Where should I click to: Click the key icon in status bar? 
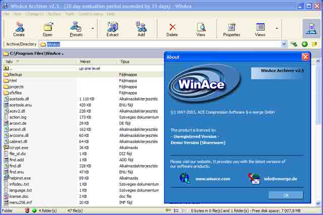click(x=168, y=210)
